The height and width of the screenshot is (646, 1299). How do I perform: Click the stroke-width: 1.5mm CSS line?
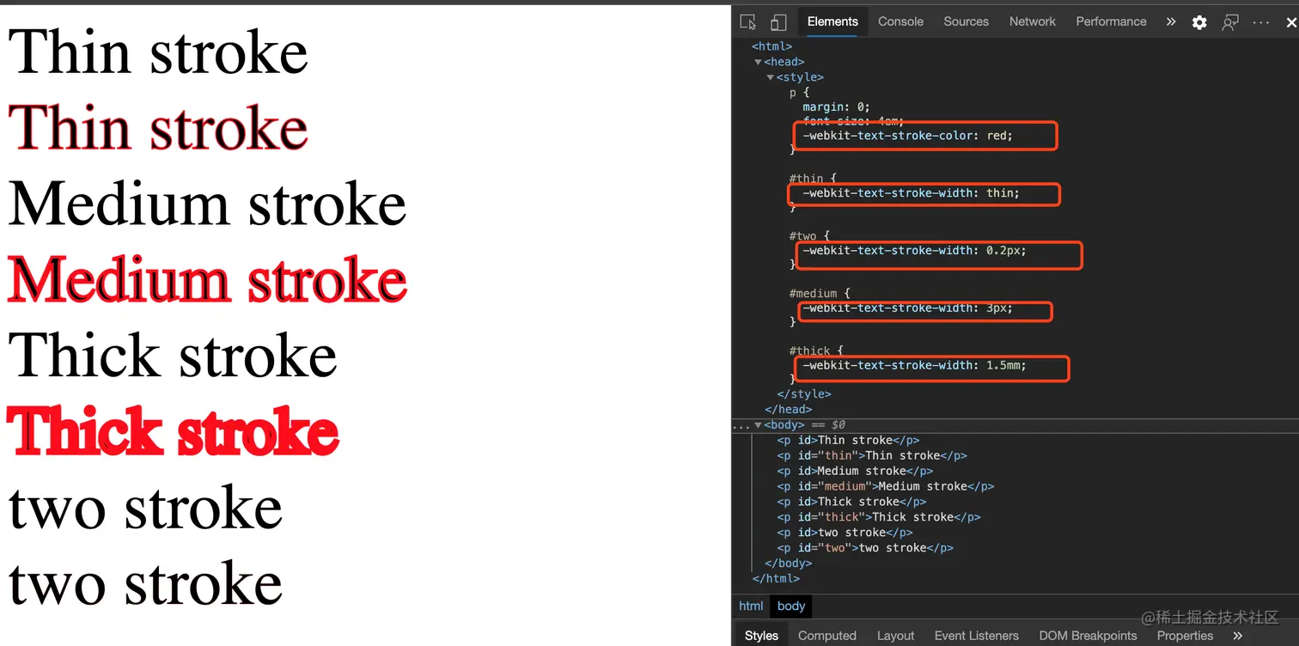click(x=914, y=366)
